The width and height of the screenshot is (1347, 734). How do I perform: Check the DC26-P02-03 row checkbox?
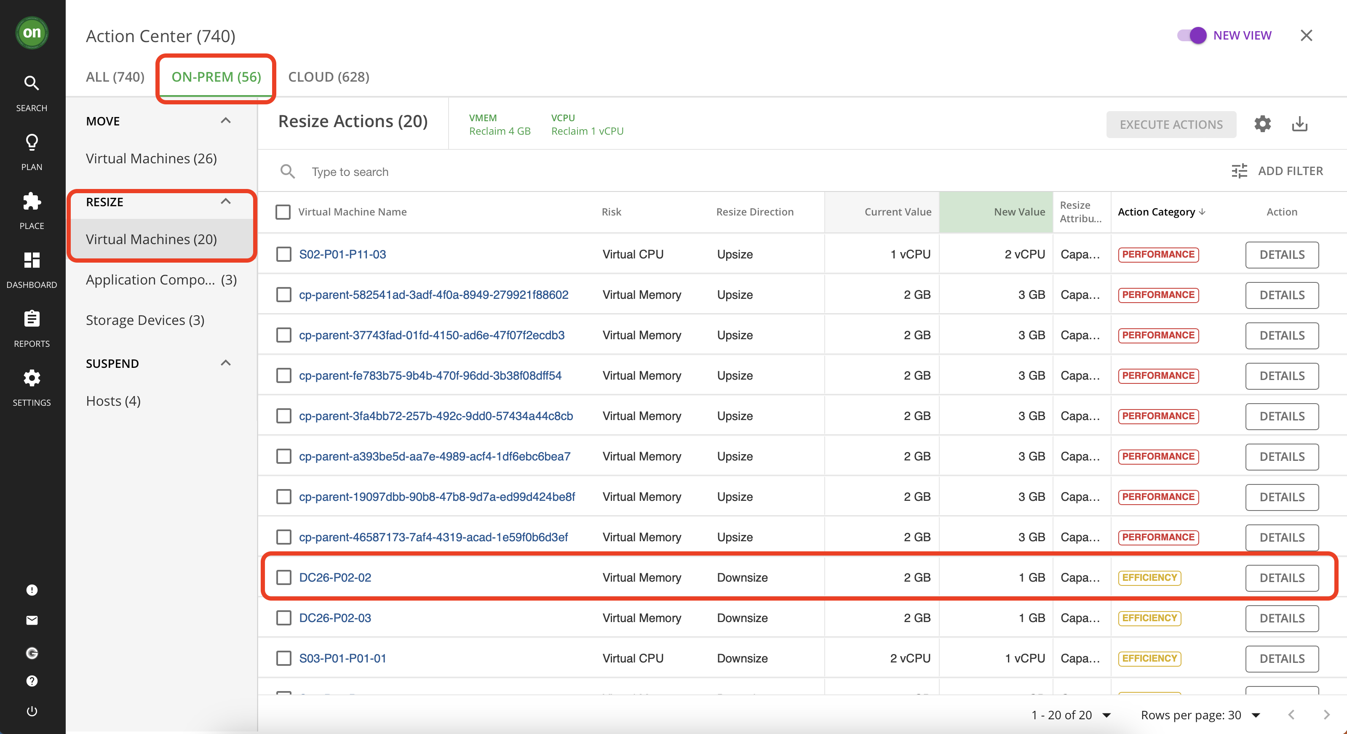pyautogui.click(x=283, y=618)
